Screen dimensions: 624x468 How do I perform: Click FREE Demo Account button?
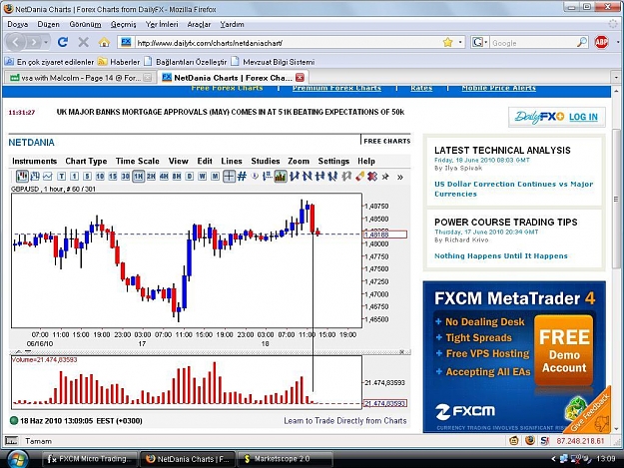(x=563, y=350)
